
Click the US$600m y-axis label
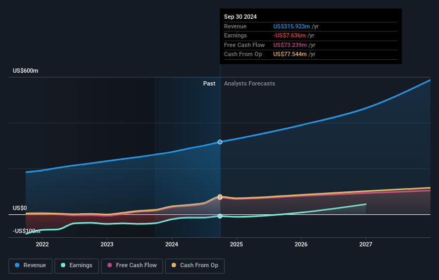click(26, 71)
